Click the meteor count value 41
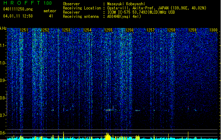Screen dimensions: 221x140 (51, 16)
